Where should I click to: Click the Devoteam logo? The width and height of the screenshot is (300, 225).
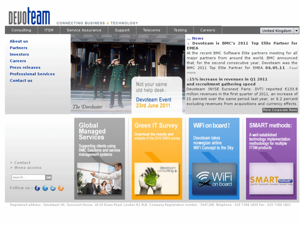click(x=29, y=16)
